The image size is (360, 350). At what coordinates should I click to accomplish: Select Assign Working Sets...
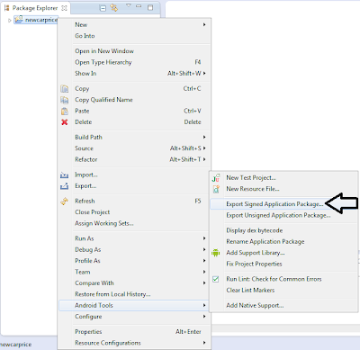coord(134,223)
